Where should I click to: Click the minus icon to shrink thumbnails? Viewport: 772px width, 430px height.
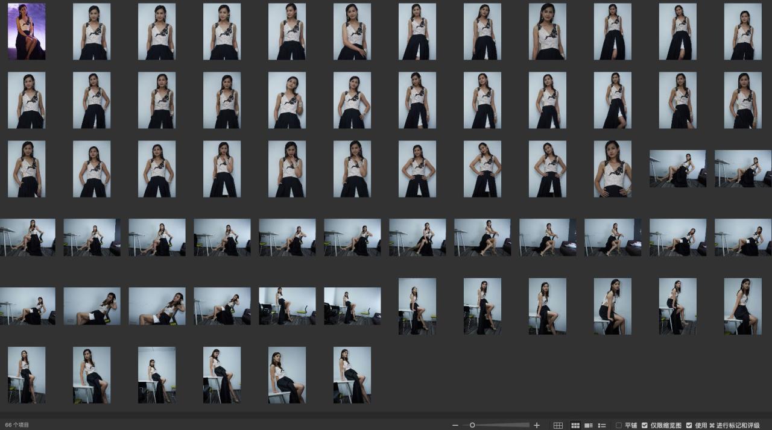coord(455,425)
